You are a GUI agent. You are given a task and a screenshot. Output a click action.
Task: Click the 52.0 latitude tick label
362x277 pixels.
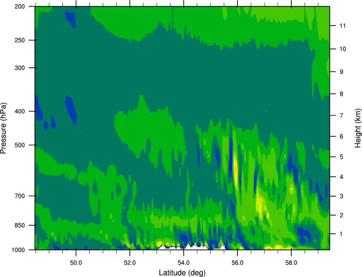130,263
